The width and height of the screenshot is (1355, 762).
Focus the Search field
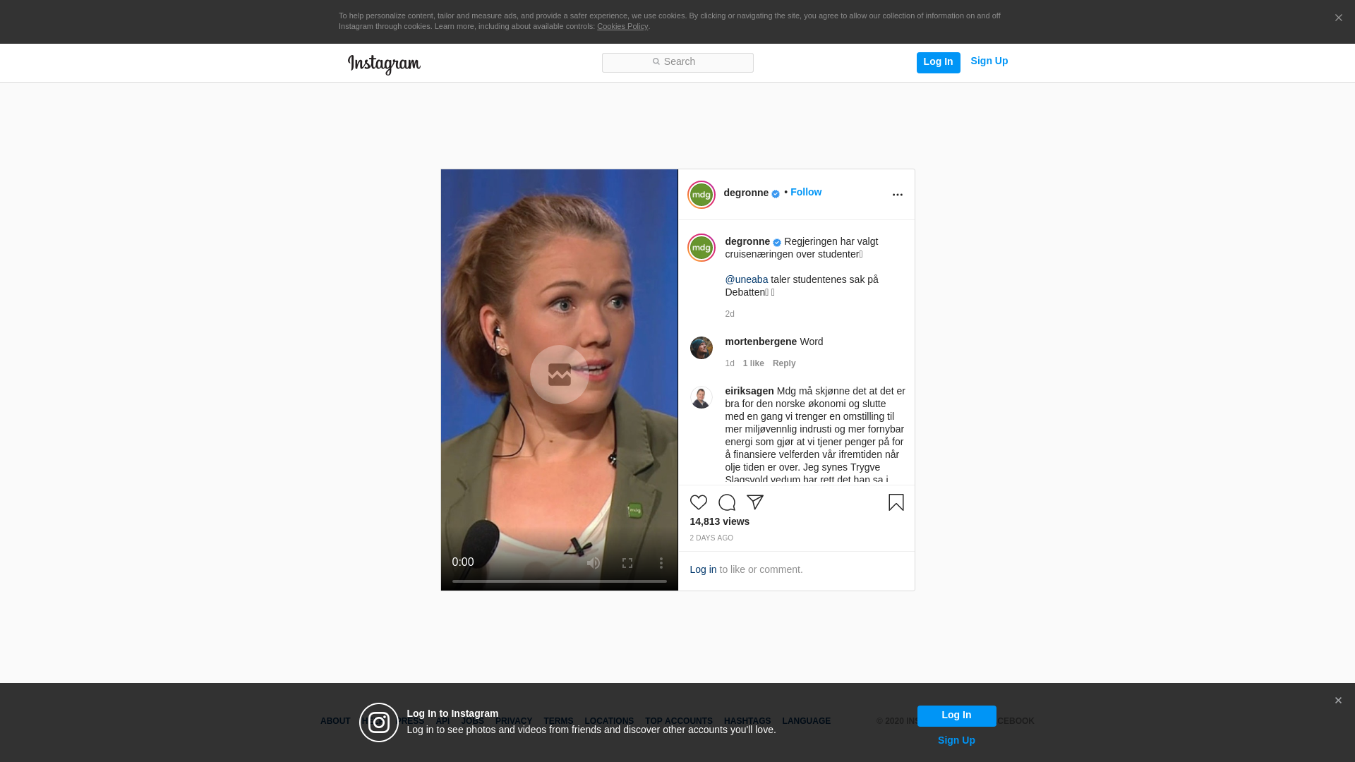[677, 63]
